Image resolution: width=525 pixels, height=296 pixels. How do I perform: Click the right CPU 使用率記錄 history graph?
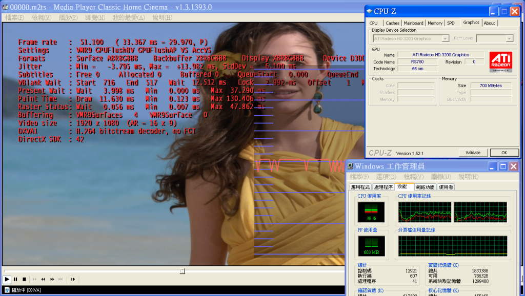point(480,212)
